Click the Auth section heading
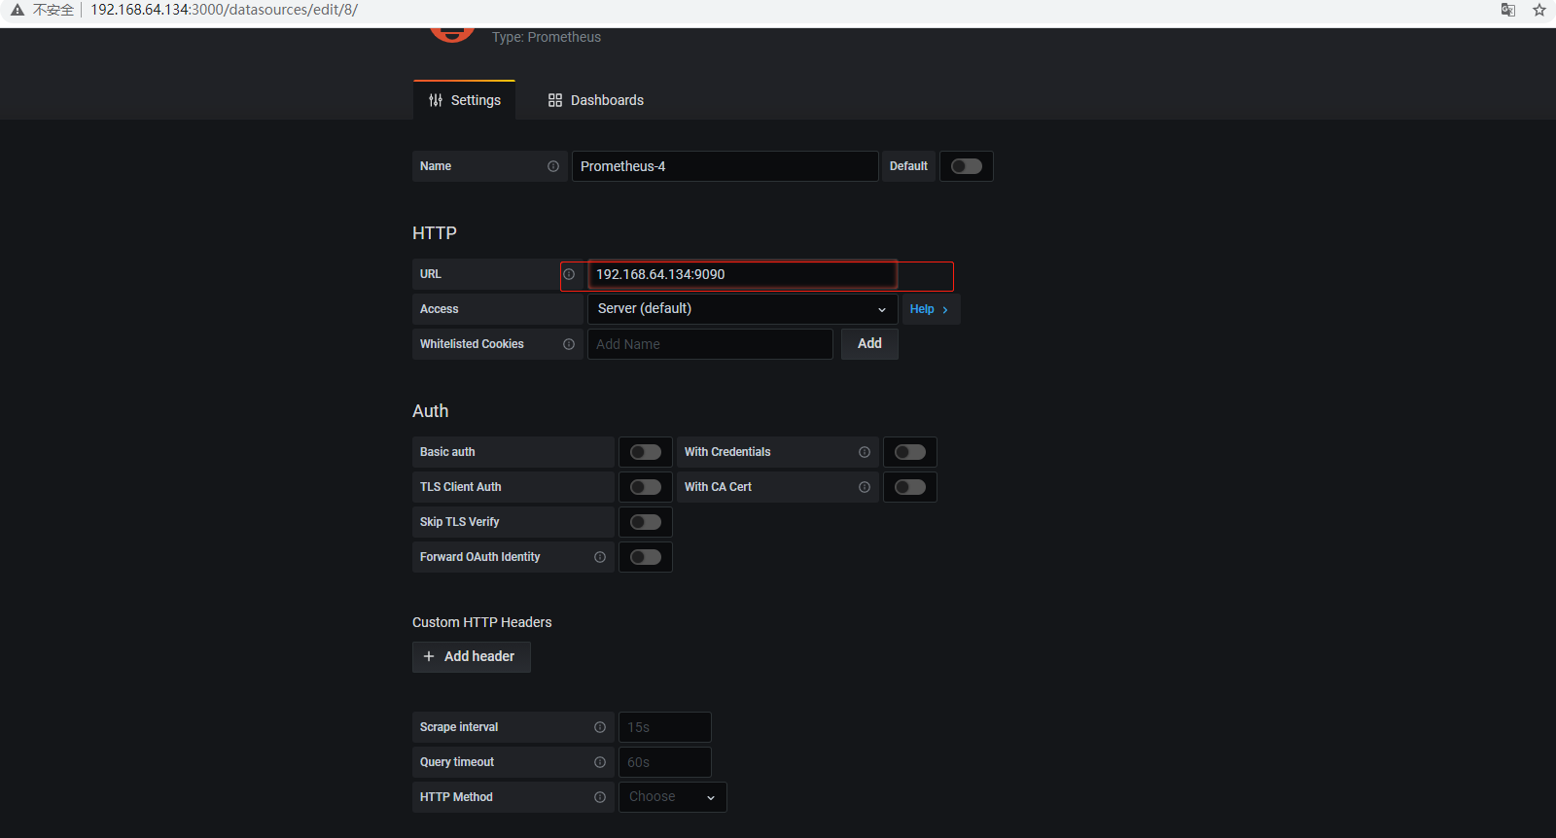Screen dimensions: 1556x838 (x=431, y=411)
